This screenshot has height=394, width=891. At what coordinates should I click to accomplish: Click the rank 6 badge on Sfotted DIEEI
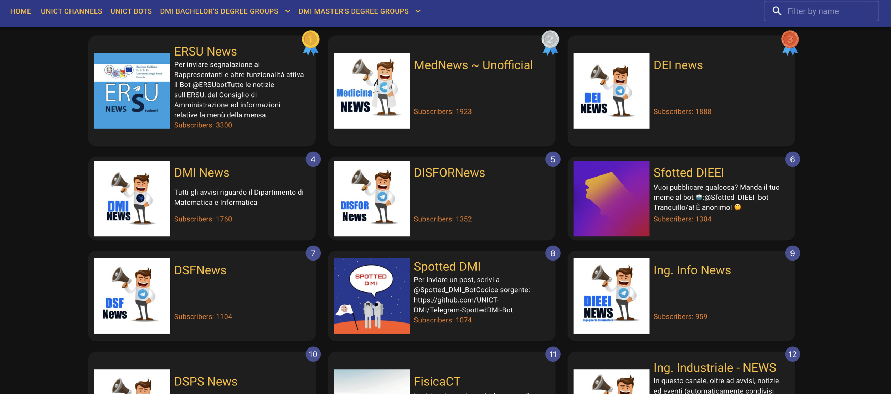click(792, 159)
